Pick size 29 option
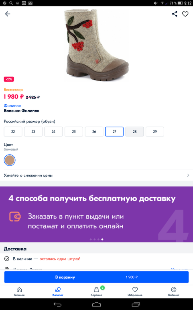The width and height of the screenshot is (193, 310). (x=155, y=132)
